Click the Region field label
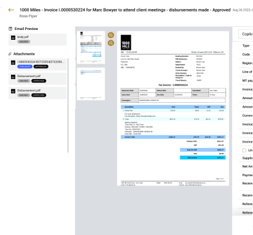The width and height of the screenshot is (253, 235). 248,63
